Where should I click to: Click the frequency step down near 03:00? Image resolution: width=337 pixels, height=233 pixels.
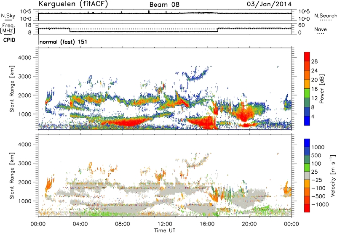[x=70, y=30]
